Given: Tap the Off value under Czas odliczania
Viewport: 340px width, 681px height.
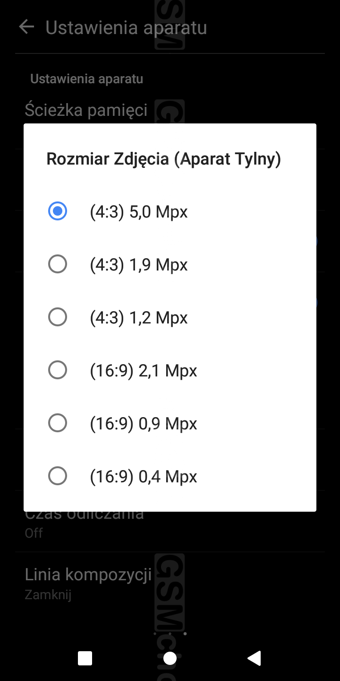Looking at the screenshot, I should pos(34,533).
